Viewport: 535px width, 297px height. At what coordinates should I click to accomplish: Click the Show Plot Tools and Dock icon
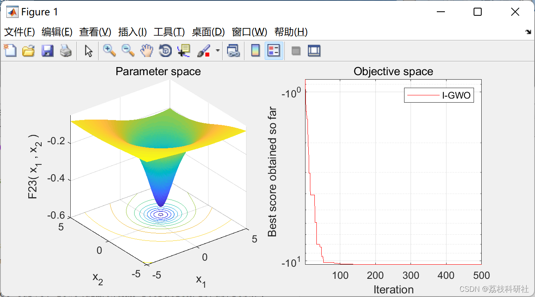[x=314, y=51]
